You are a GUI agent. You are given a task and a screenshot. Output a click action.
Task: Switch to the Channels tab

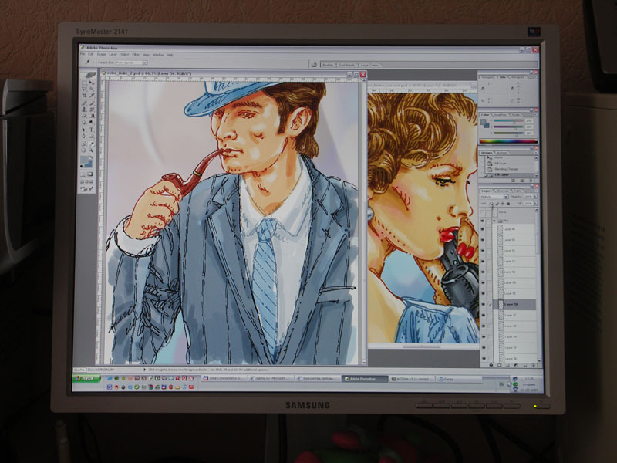[x=502, y=191]
